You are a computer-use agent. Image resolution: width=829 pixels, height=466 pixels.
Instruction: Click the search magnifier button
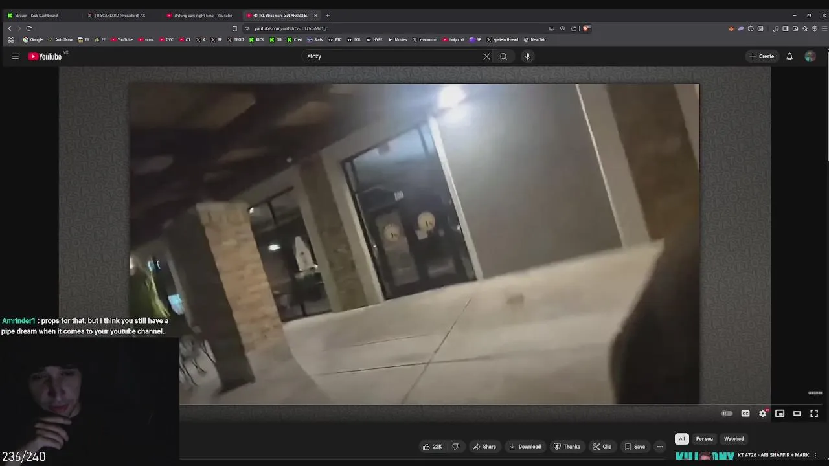(503, 56)
